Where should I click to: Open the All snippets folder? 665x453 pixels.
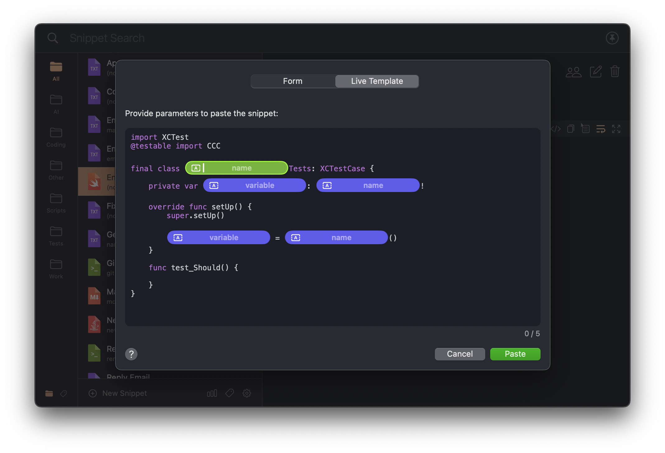point(56,71)
